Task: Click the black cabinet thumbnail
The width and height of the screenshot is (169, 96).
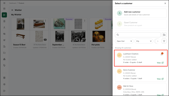Action: (x=20, y=24)
